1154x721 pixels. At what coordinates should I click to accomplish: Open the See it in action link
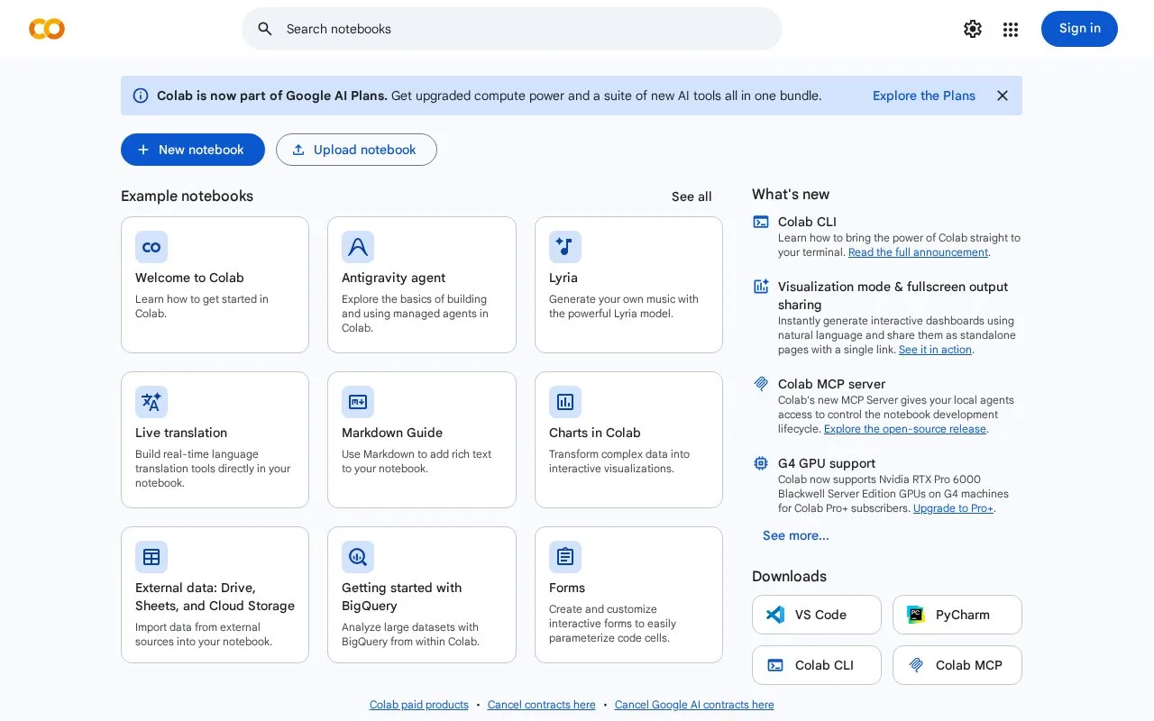pos(935,350)
